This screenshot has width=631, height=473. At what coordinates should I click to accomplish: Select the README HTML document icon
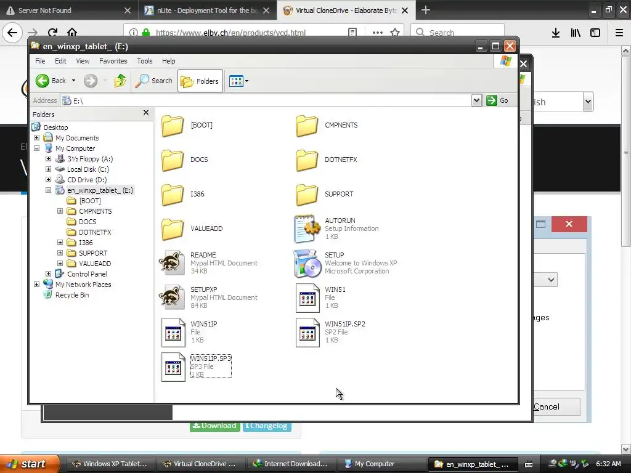173,262
